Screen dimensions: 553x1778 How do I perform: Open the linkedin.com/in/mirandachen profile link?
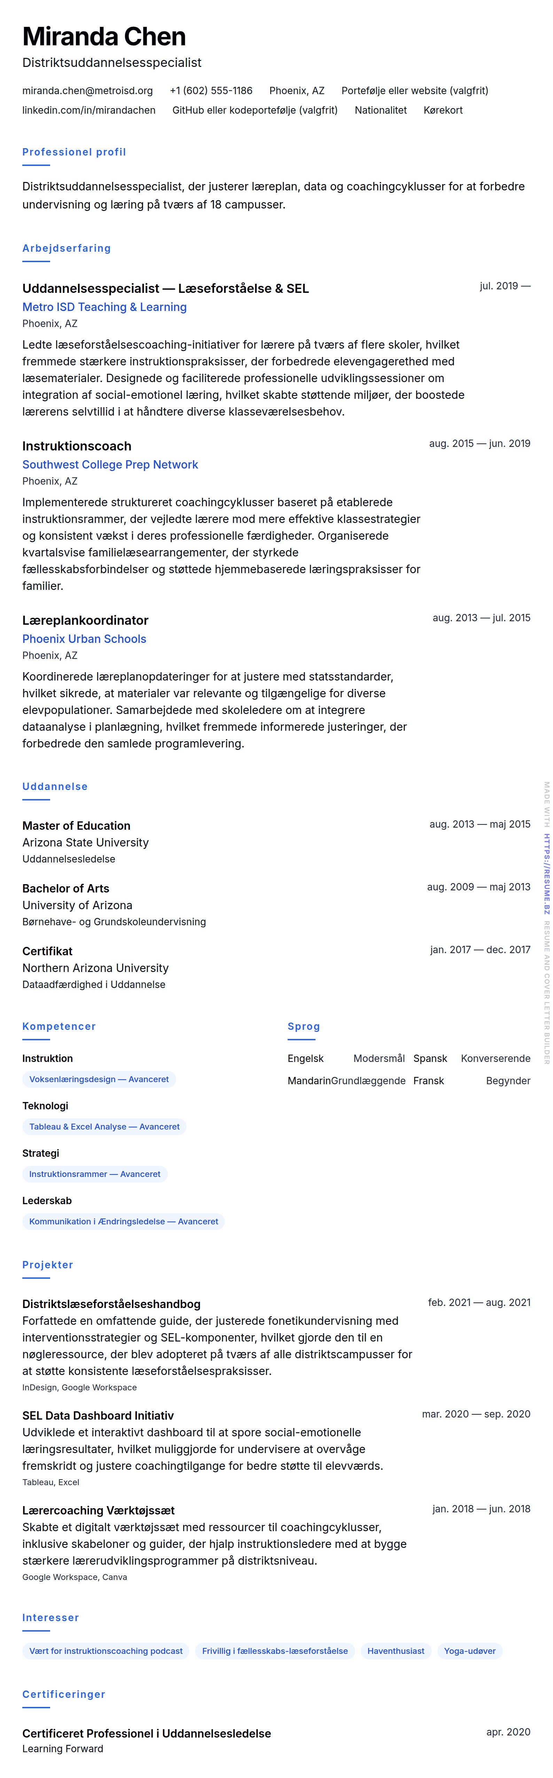pyautogui.click(x=89, y=110)
